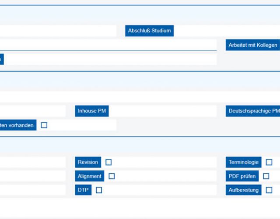The image size is (280, 219).
Task: Toggle the Terminologie checkbox
Action: tap(269, 162)
